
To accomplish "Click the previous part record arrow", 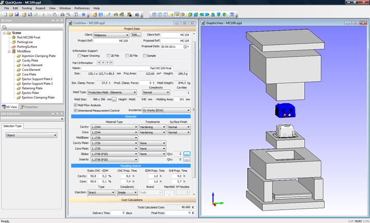I will (x=103, y=63).
